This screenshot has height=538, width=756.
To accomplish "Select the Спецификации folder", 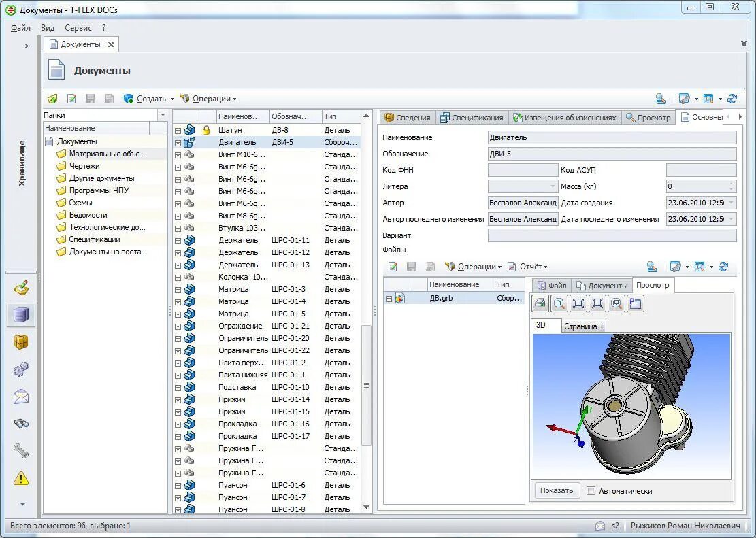I will coord(95,239).
